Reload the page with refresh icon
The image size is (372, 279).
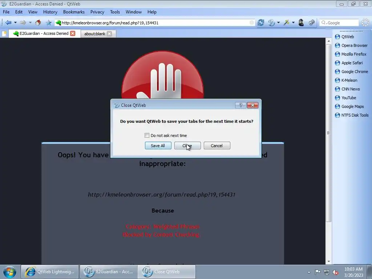[x=261, y=23]
